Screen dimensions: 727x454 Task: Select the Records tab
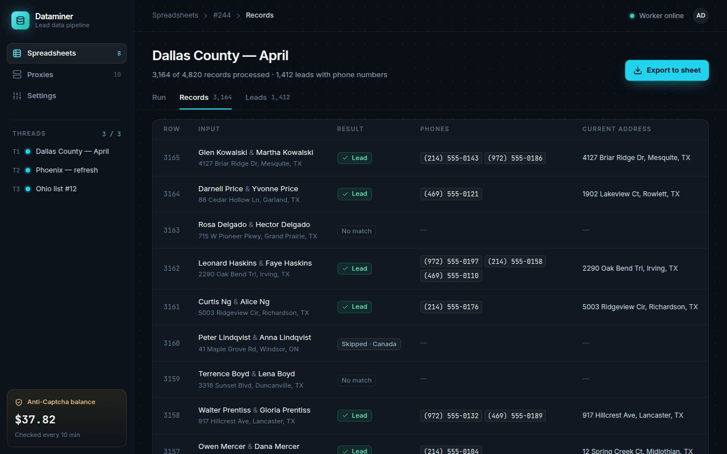(x=206, y=98)
